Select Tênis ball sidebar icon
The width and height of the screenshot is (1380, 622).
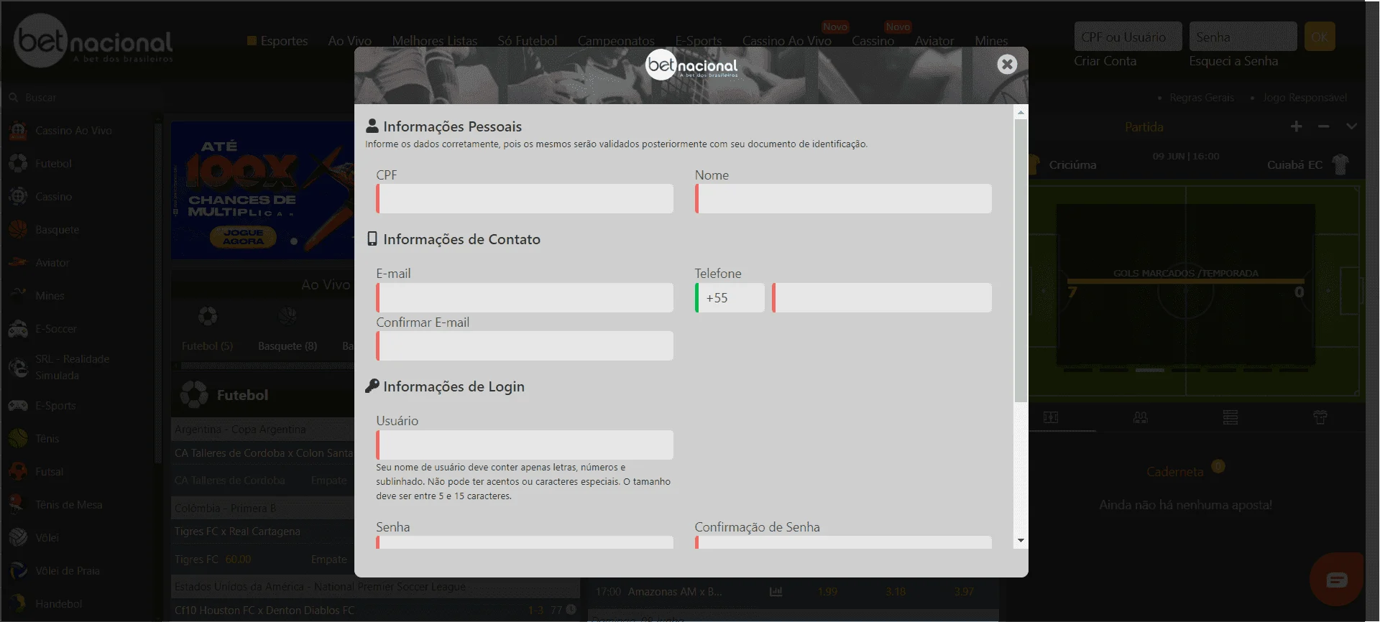coord(18,439)
